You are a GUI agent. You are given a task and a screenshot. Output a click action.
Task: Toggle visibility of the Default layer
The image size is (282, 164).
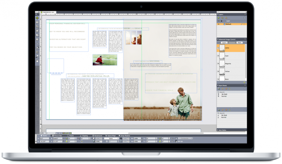(219, 24)
